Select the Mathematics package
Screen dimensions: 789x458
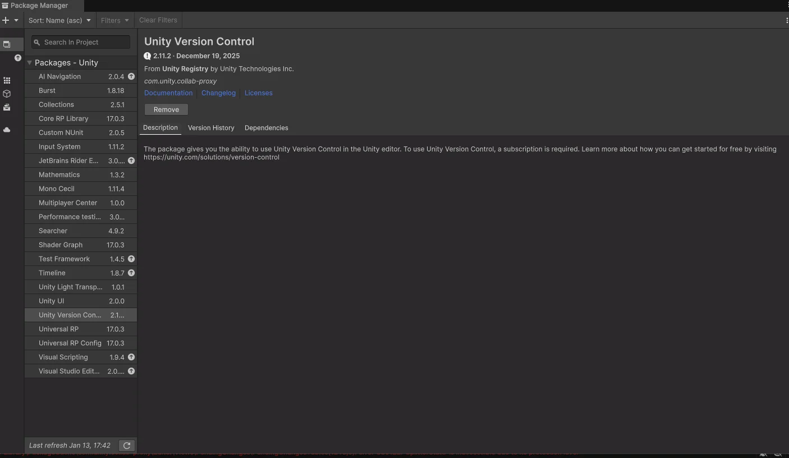pos(81,175)
